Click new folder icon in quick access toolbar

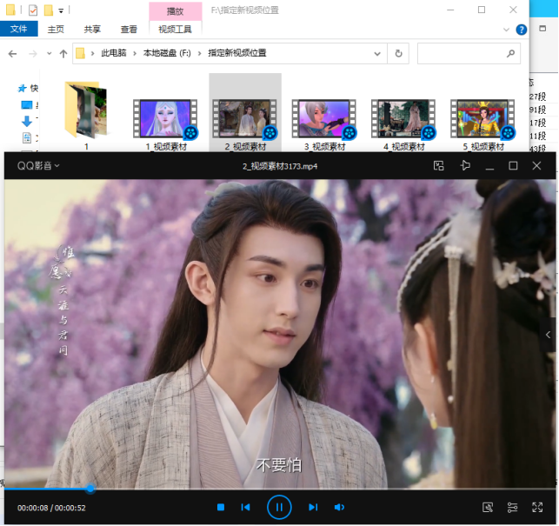point(48,10)
